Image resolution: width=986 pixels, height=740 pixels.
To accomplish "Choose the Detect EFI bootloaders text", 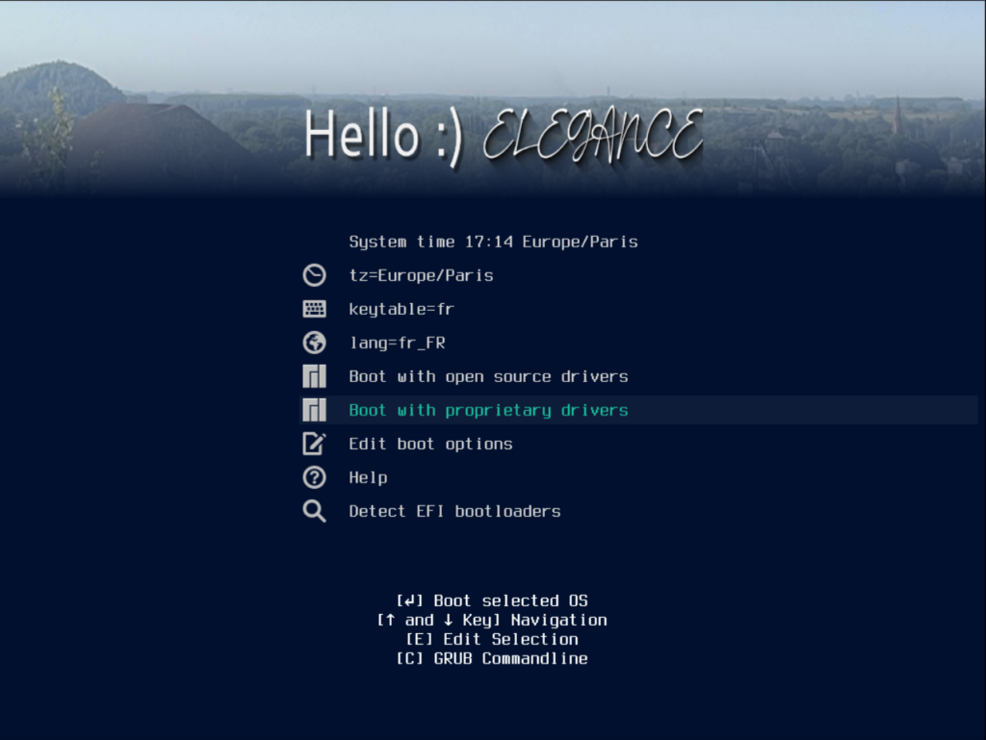I will (454, 511).
